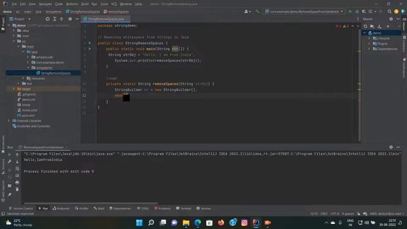The image size is (407, 229).
Task: Start debugging with the green bug icon
Action: click(x=357, y=11)
